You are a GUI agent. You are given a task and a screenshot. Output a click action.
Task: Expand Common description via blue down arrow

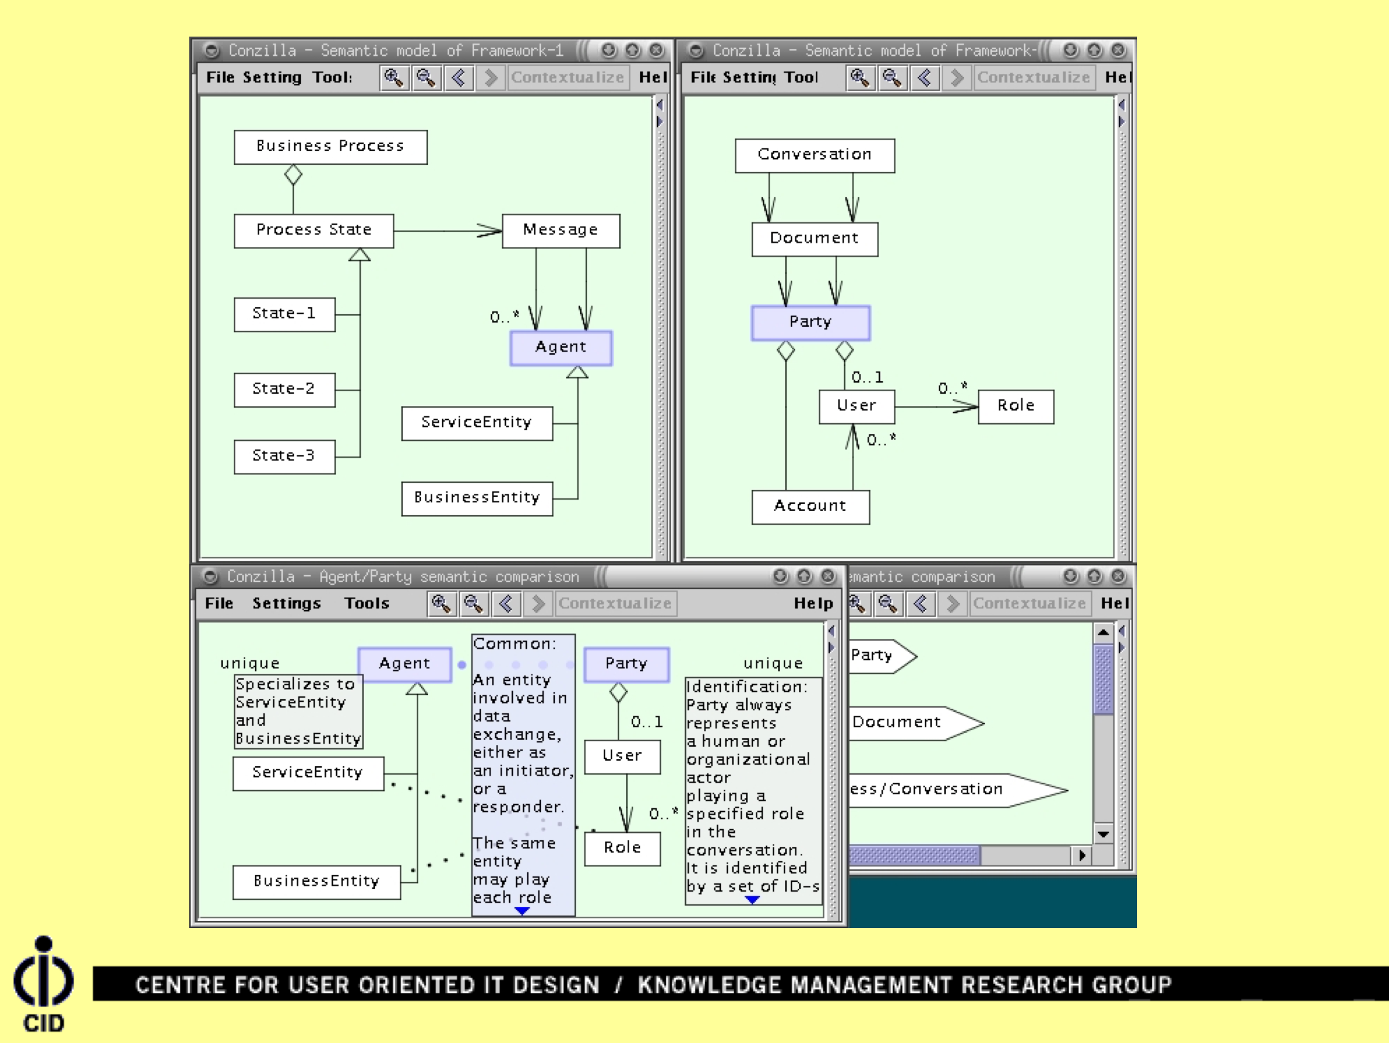coord(523,911)
